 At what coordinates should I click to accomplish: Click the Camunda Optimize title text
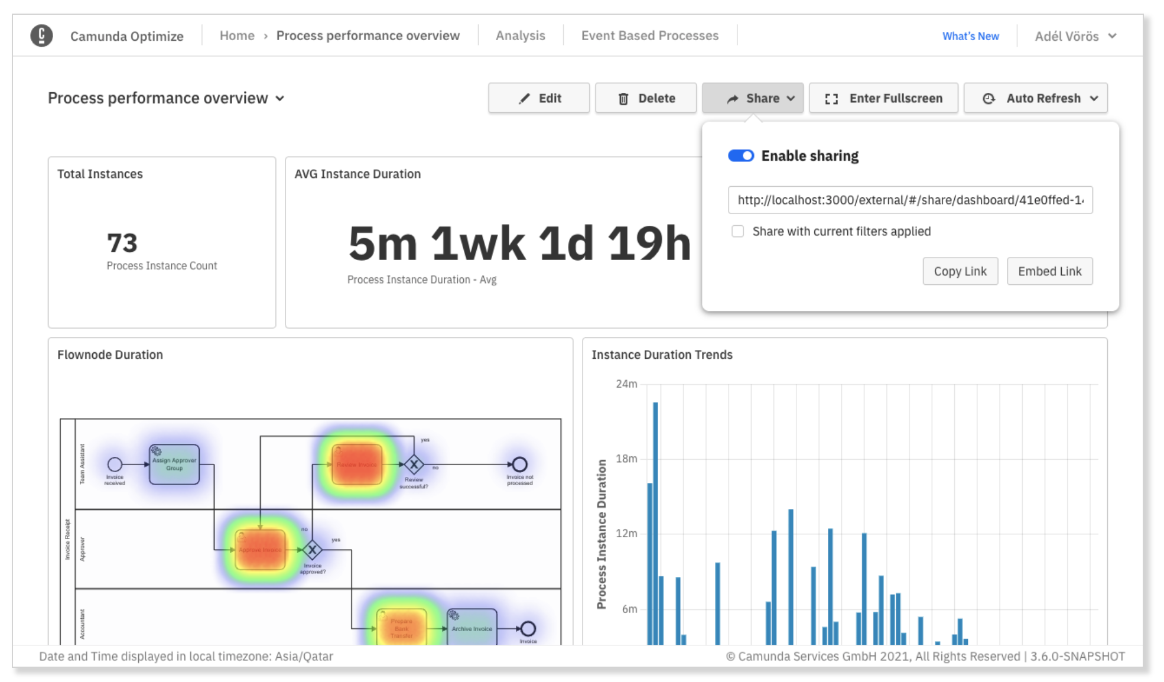click(x=127, y=36)
